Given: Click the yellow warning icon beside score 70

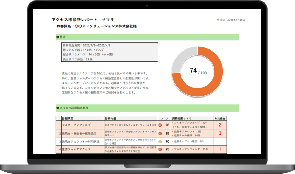Looking at the screenshot, I should pos(160,142).
